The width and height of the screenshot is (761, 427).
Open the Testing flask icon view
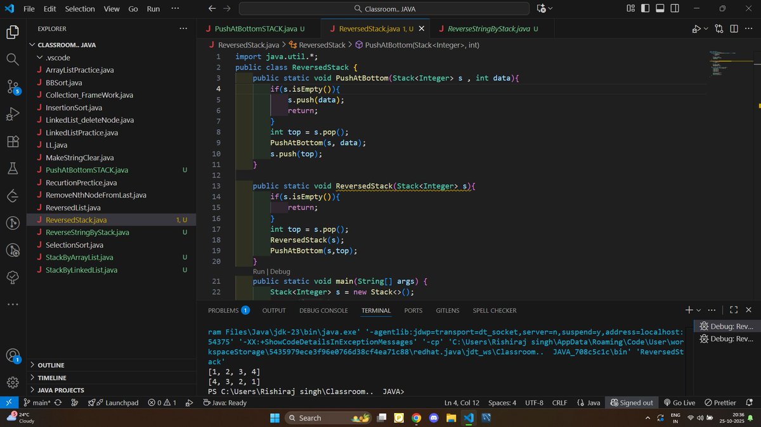coord(13,169)
